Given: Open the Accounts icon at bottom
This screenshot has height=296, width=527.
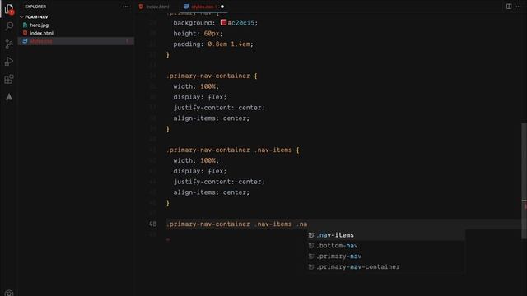Looking at the screenshot, I should 9,294.
